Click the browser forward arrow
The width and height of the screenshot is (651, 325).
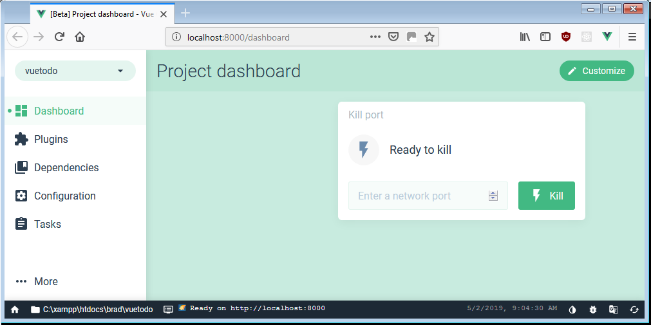(39, 37)
